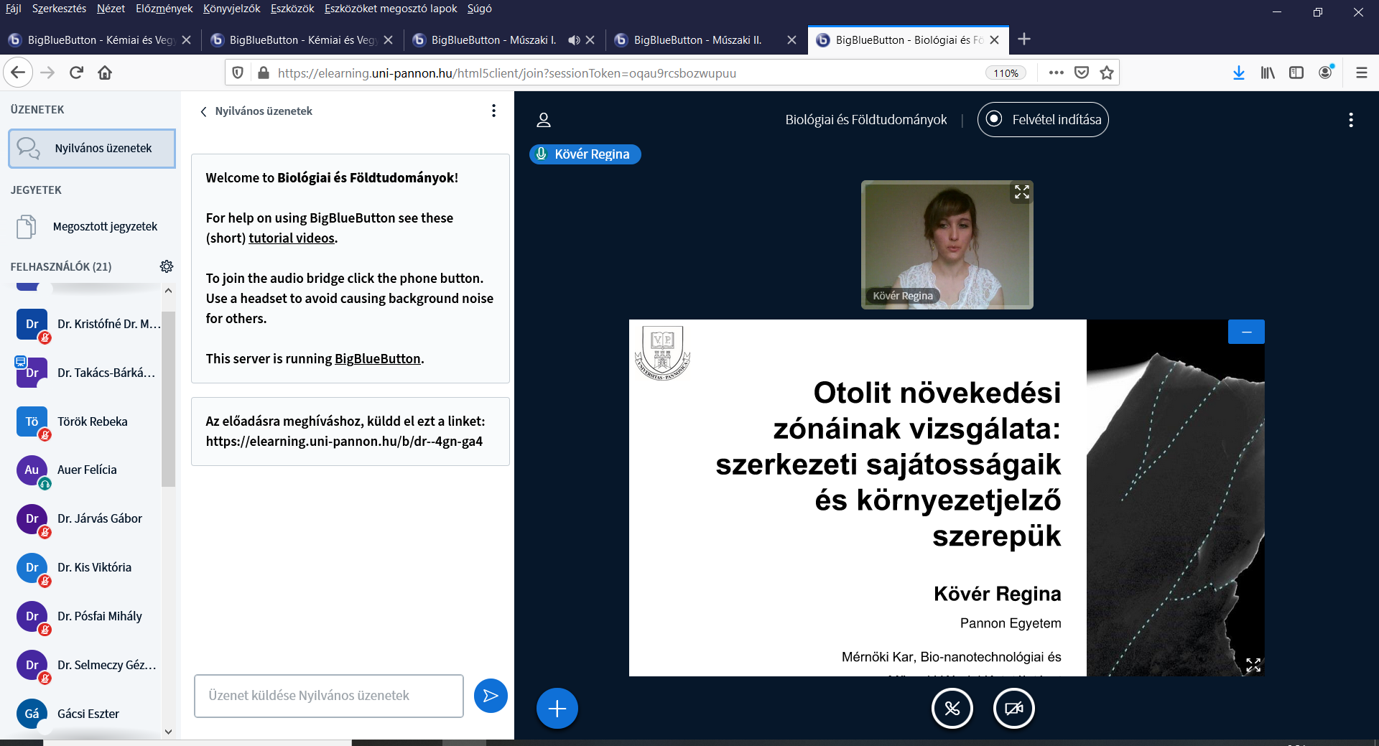Click the user list vertical scrollbar
The width and height of the screenshot is (1379, 746).
[x=169, y=399]
